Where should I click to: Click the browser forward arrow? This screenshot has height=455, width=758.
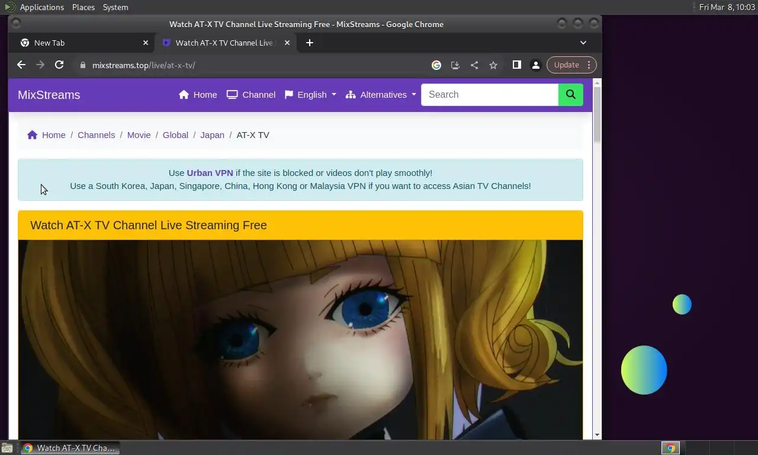[40, 65]
